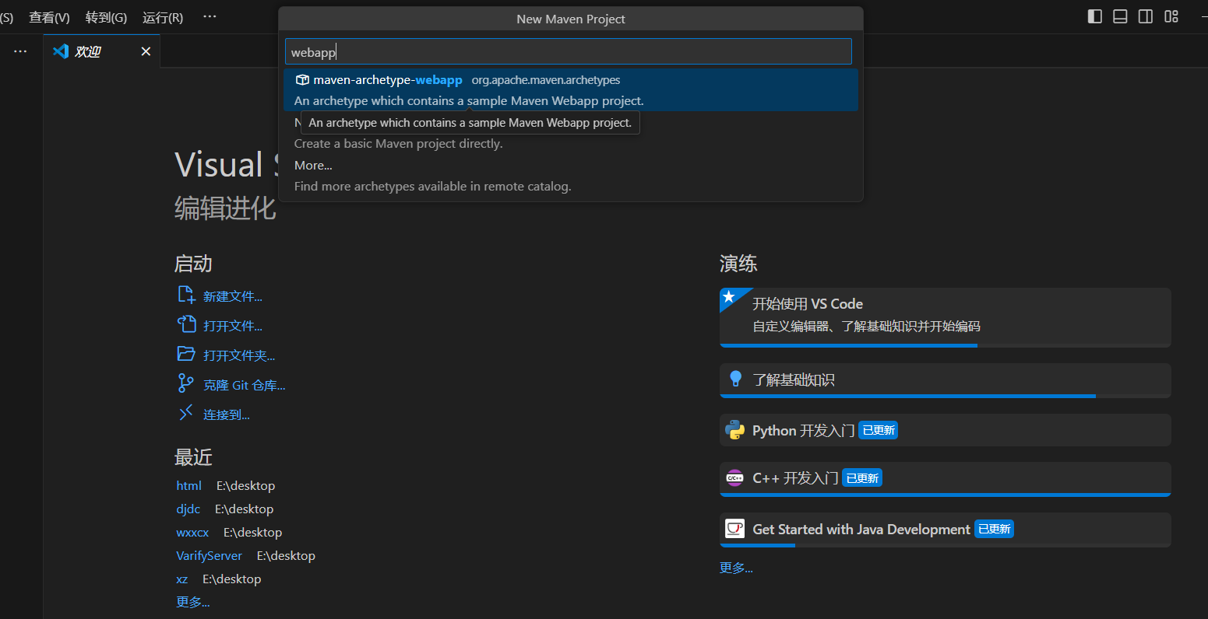Open customize layout icon
This screenshot has height=619, width=1208.
point(1171,16)
